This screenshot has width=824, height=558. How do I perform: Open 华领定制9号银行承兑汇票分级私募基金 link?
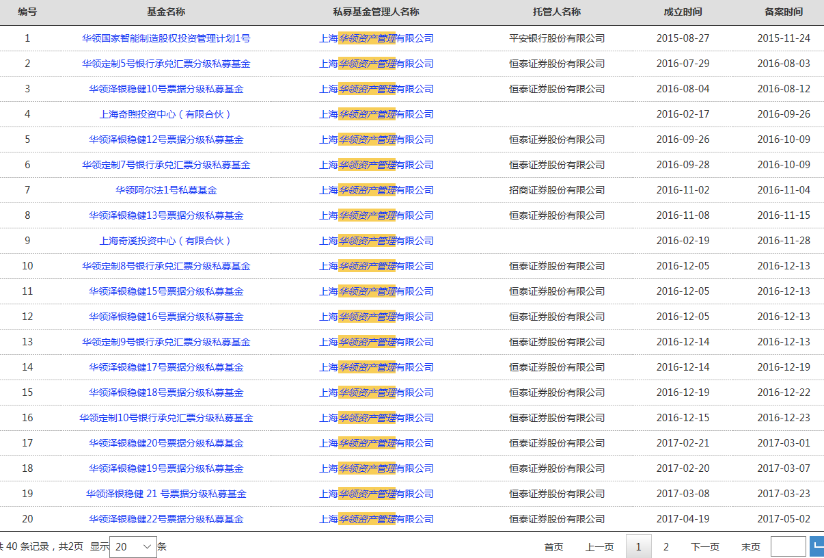pyautogui.click(x=166, y=342)
